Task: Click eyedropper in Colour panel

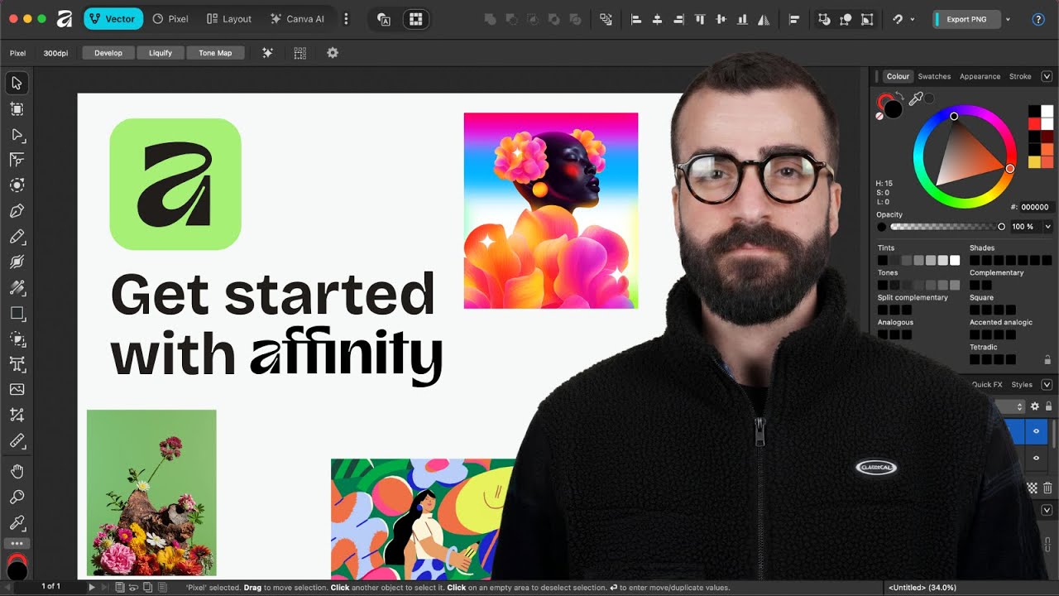Action: [x=916, y=99]
